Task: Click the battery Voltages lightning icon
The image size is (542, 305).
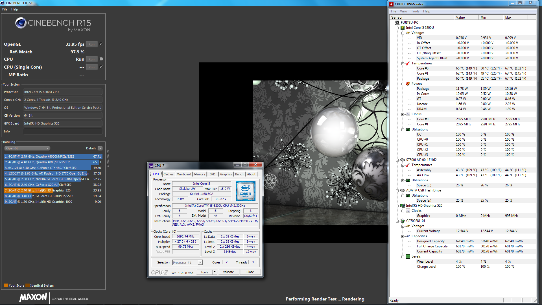Action: pyautogui.click(x=408, y=226)
